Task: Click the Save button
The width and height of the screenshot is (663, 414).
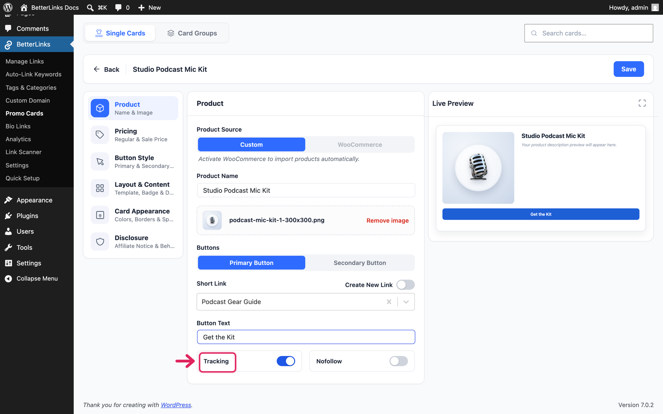Action: pos(628,69)
